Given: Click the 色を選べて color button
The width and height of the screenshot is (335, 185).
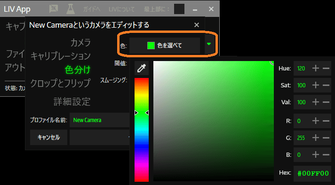Looking at the screenshot, I should tap(165, 46).
